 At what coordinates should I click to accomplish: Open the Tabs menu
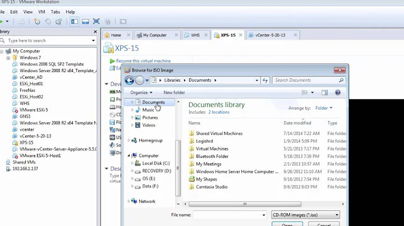pos(55,12)
